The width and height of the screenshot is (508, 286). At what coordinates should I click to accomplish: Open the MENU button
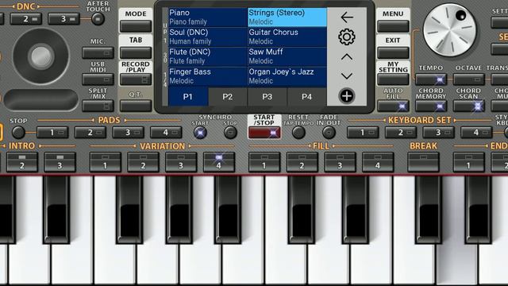pos(393,26)
